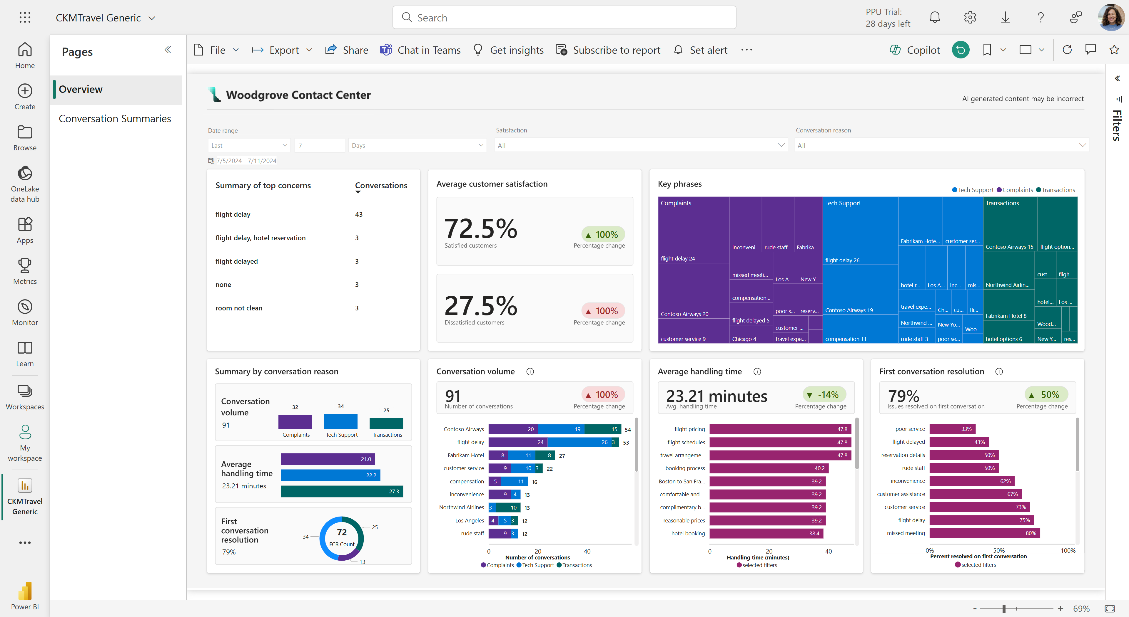Open the view mode dropdown chevron

click(x=1042, y=50)
